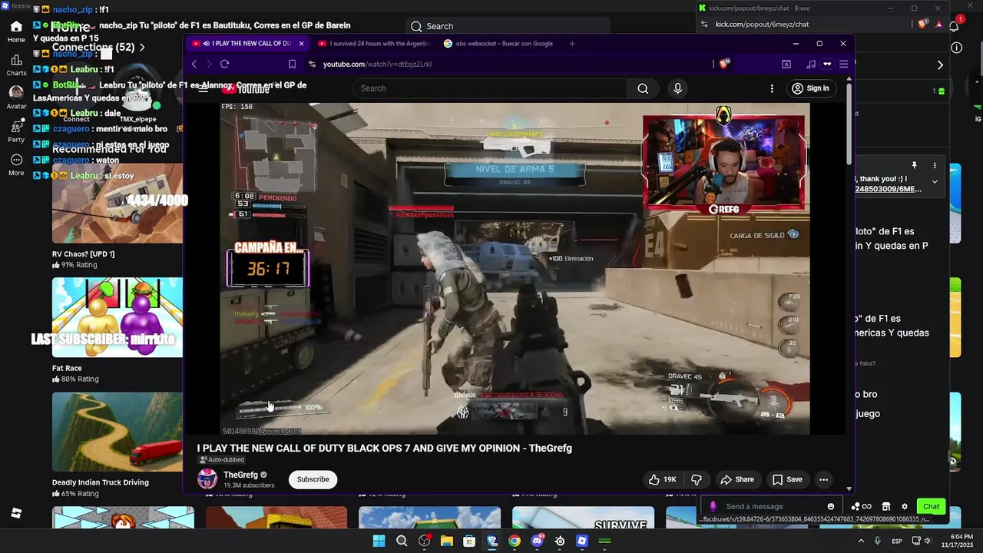Screen dimensions: 983x553
Task: Open TheGrefg channel avatar
Action: pyautogui.click(x=207, y=479)
